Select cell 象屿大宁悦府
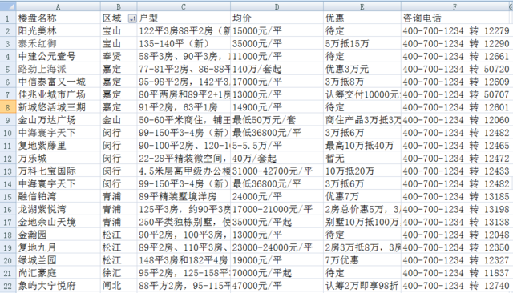Image resolution: width=513 pixels, height=293 pixels. click(x=59, y=286)
